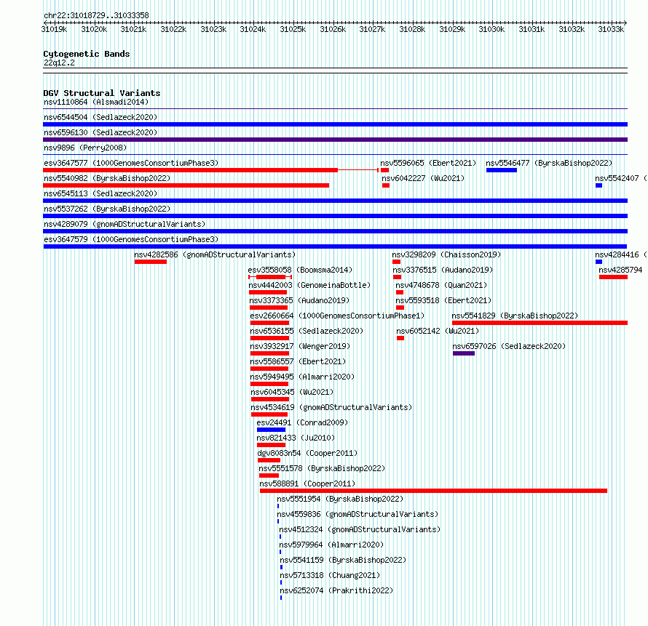Click the long red bar under nsv588891

tap(433, 491)
